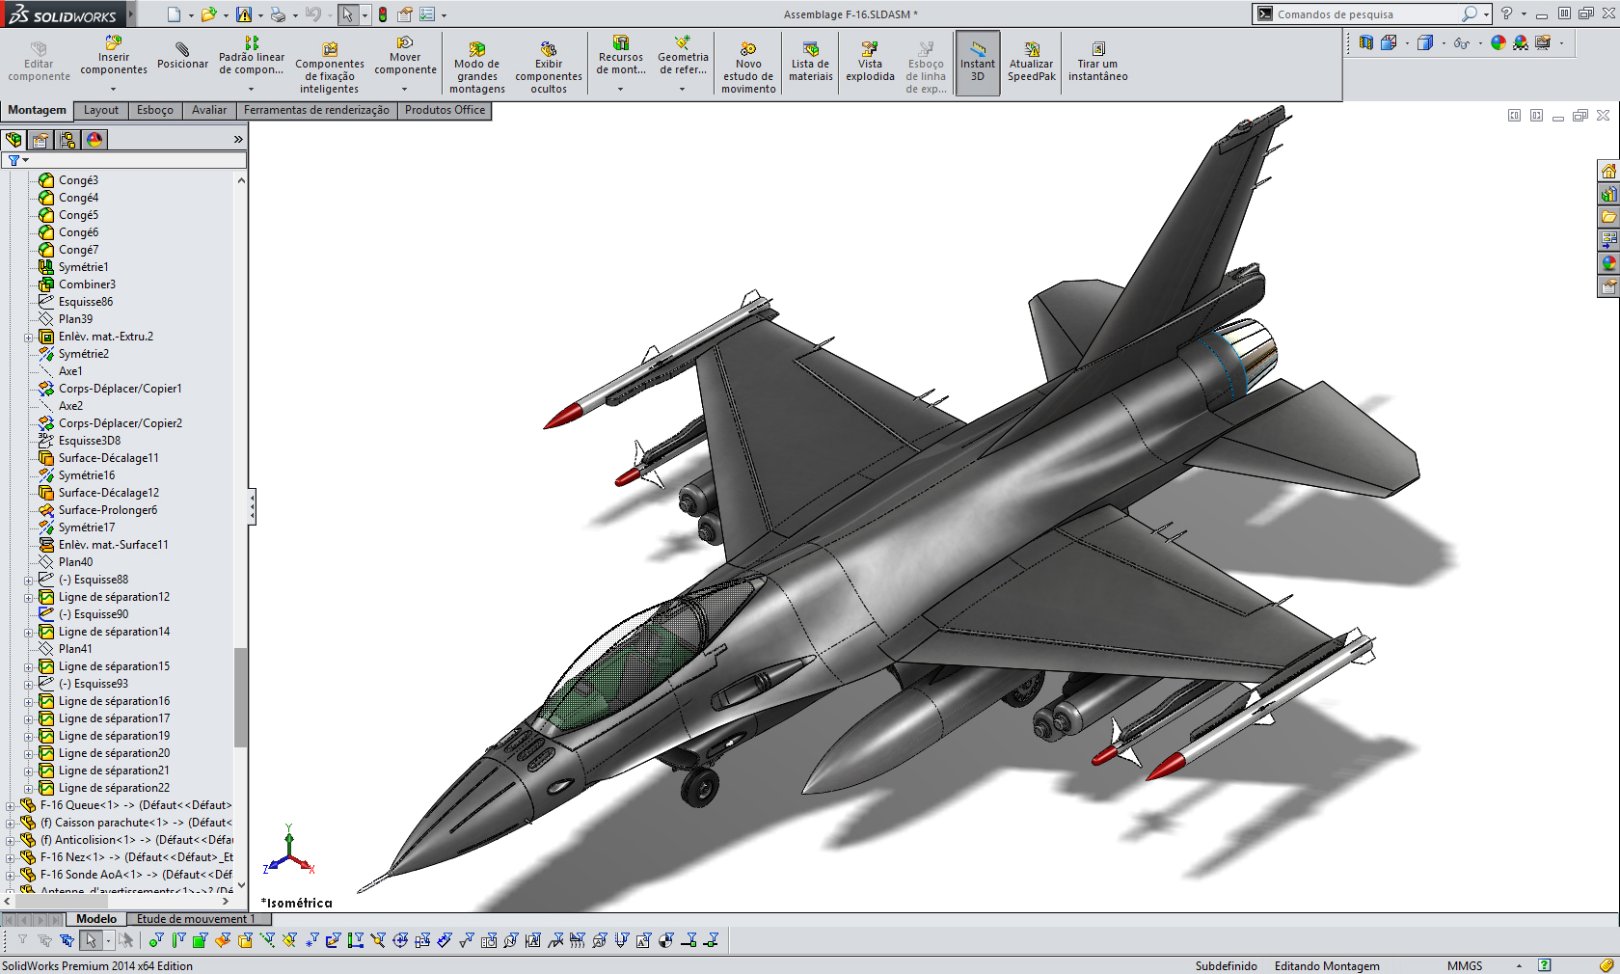Open the FeatureManager design tree tab
1620x974 pixels.
tap(14, 140)
